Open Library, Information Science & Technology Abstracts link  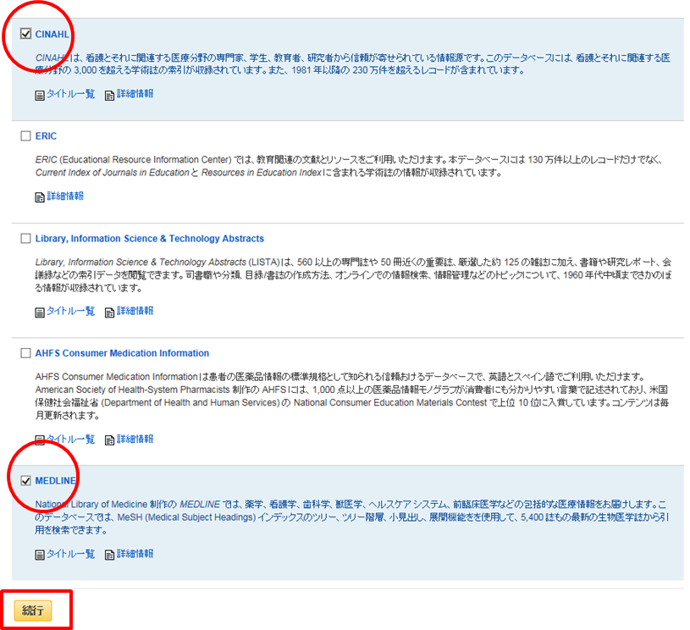coord(150,239)
